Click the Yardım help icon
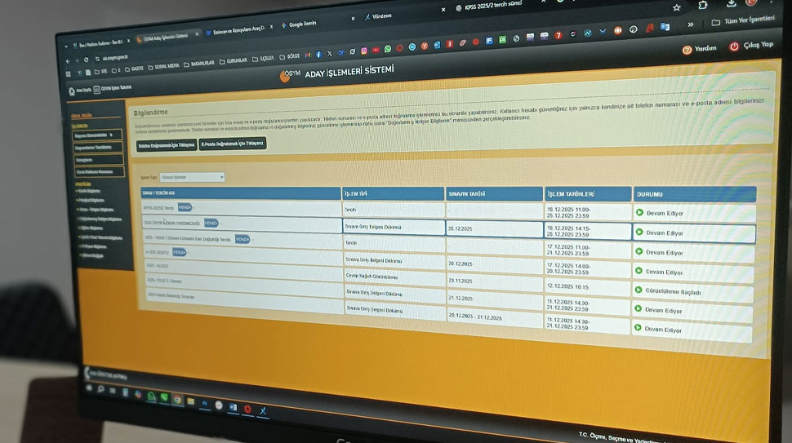Viewport: 792px width, 443px height. point(687,49)
